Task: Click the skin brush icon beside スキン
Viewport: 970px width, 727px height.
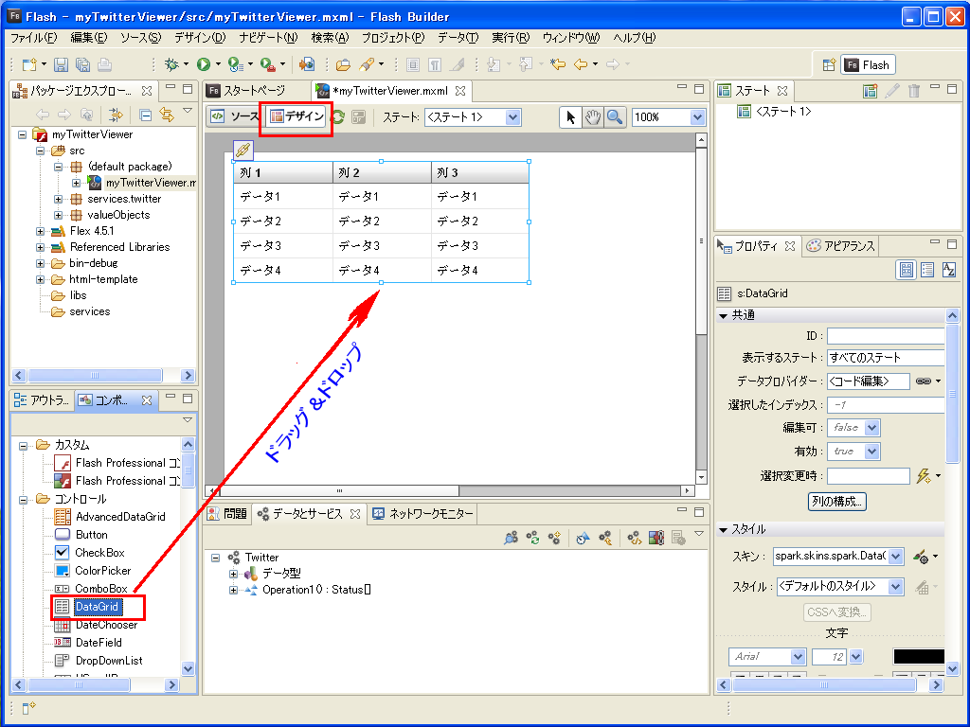Action: coord(921,557)
